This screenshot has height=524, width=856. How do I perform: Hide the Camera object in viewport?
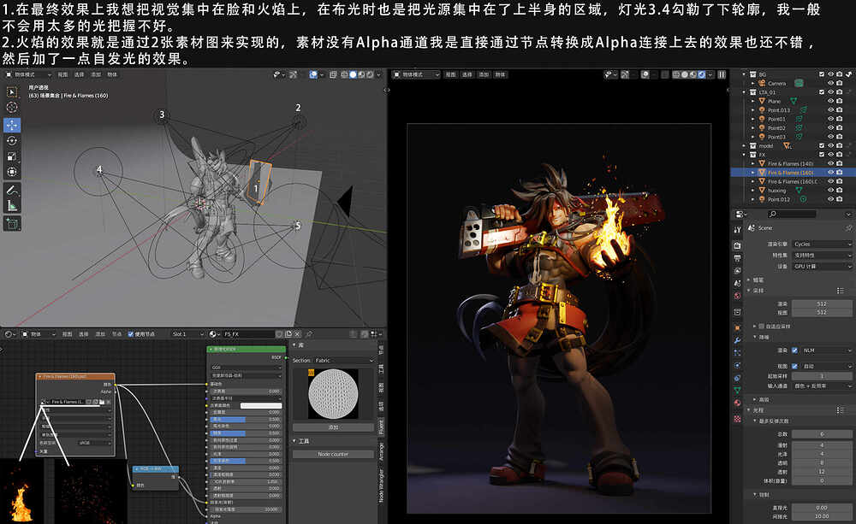point(831,83)
